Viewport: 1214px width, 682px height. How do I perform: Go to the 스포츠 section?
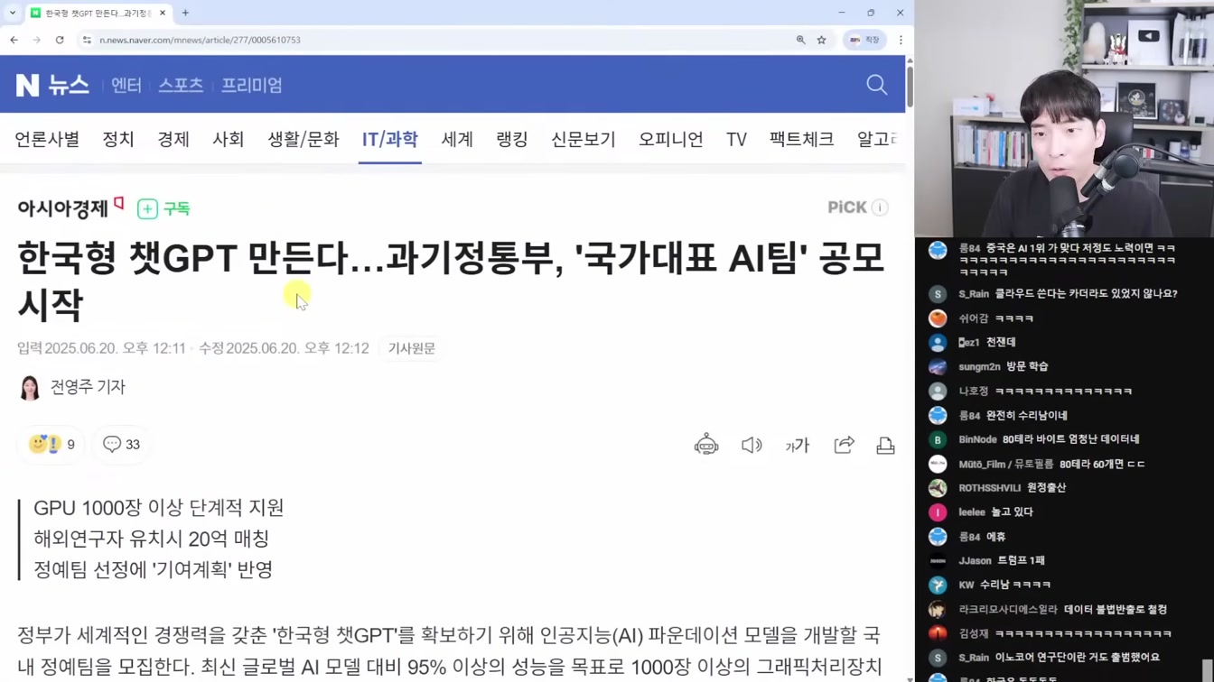(181, 85)
